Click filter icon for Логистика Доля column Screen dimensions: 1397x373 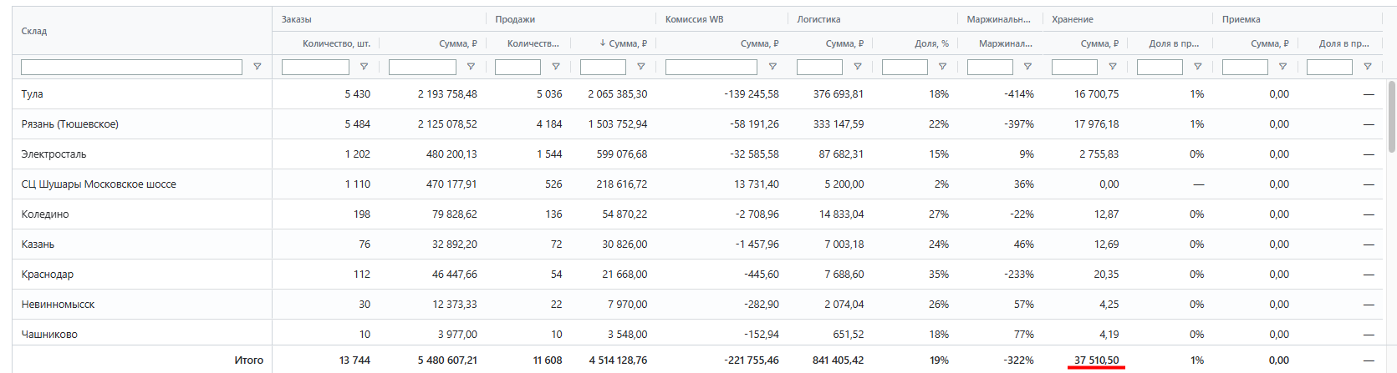(942, 67)
